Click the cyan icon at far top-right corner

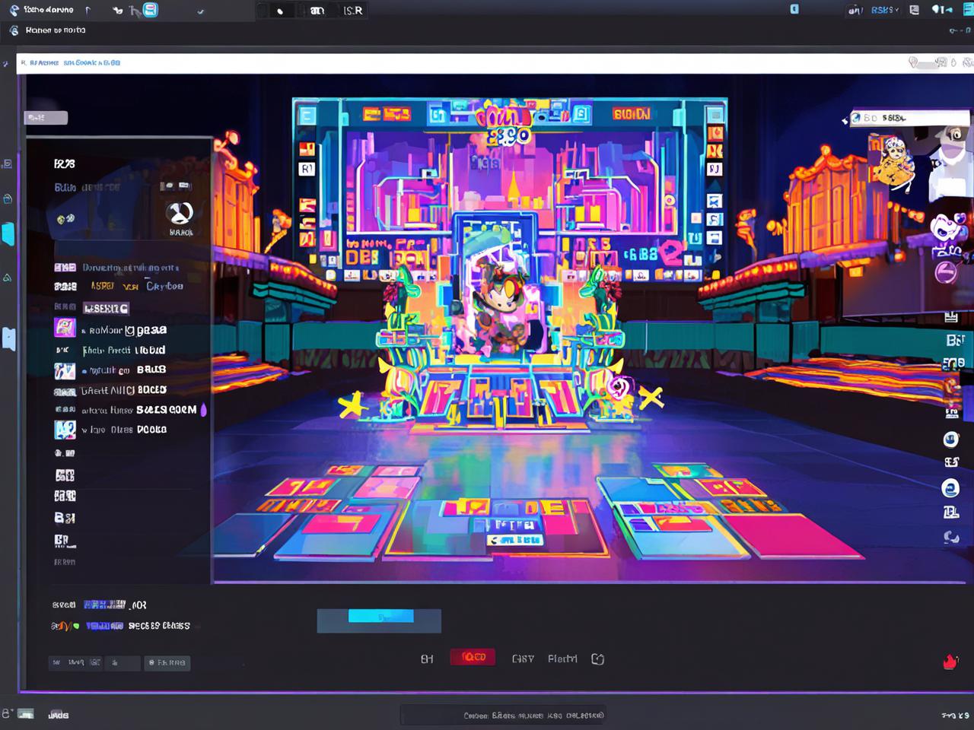968,9
